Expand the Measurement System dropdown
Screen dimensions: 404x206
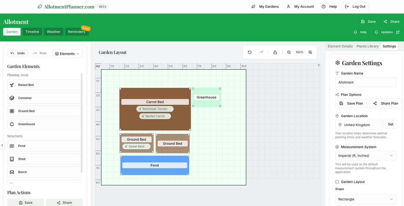[x=365, y=156]
